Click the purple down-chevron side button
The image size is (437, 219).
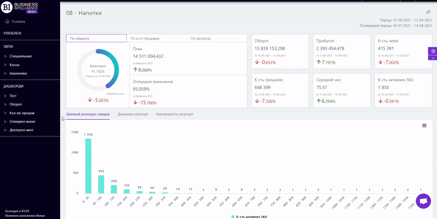pos(433,58)
